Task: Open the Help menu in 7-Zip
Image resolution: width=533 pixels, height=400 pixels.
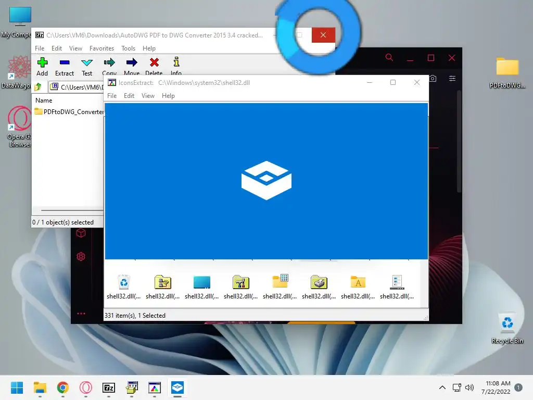Action: tap(149, 48)
